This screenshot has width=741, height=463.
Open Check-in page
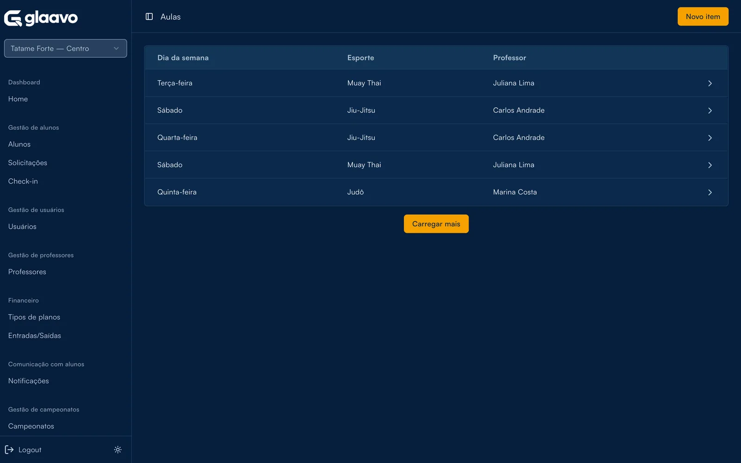click(x=23, y=181)
